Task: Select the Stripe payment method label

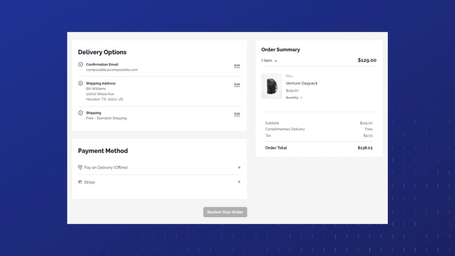Action: [x=89, y=182]
